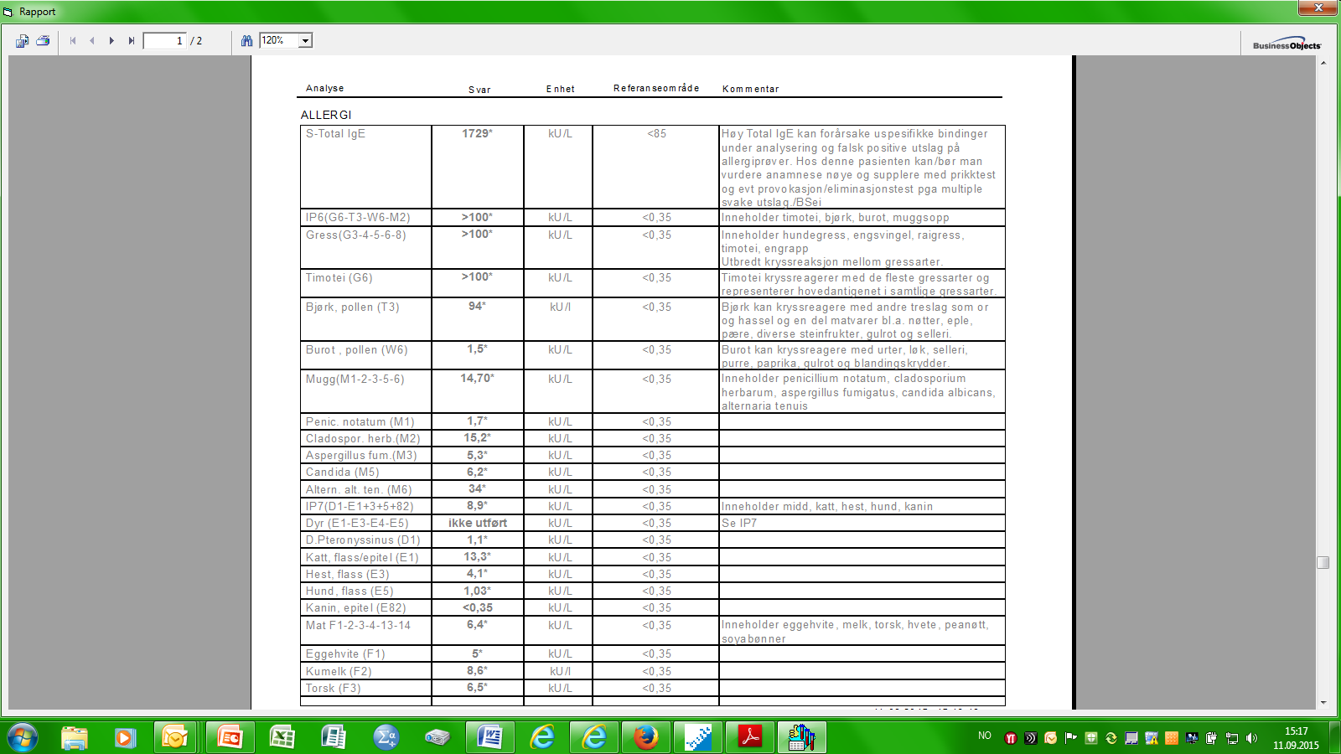
Task: Open the Action Center flag icon
Action: (1071, 738)
